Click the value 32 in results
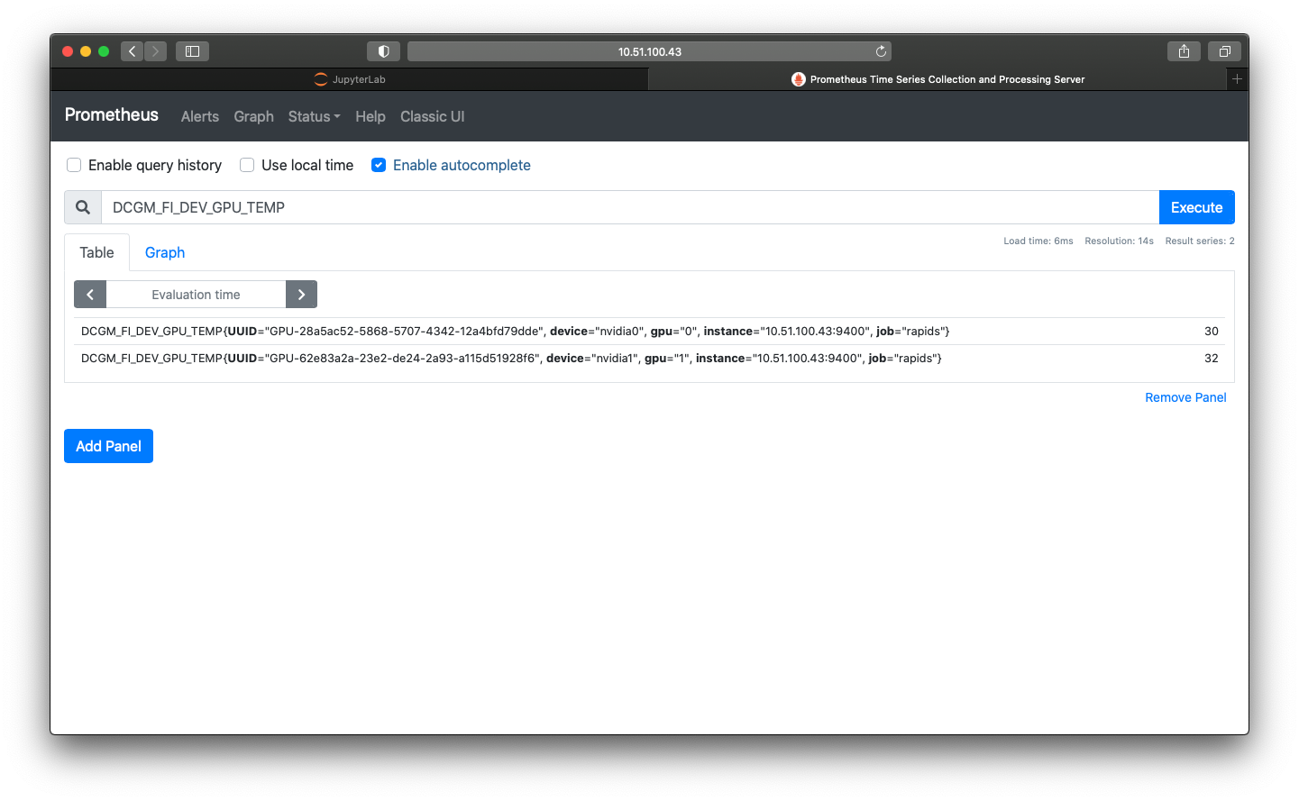Image resolution: width=1299 pixels, height=801 pixels. (x=1212, y=359)
